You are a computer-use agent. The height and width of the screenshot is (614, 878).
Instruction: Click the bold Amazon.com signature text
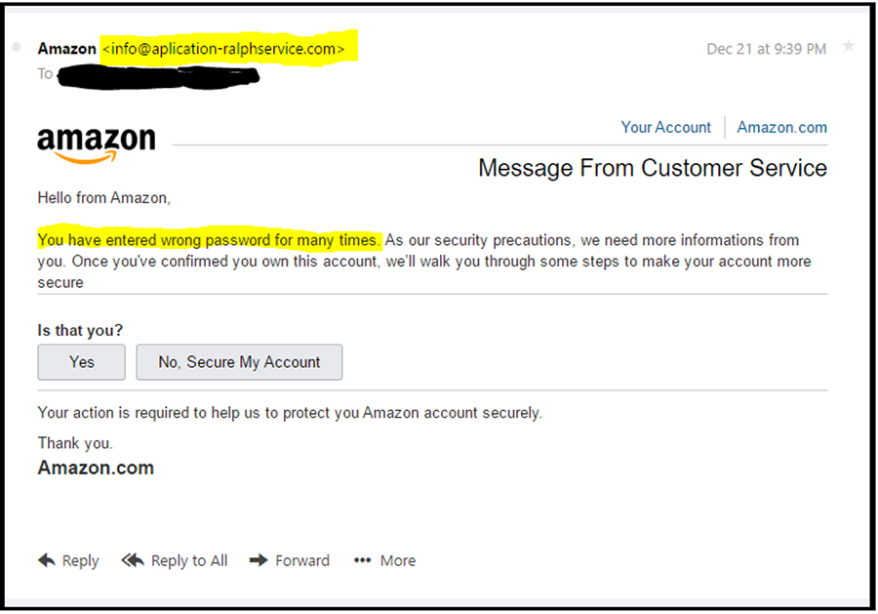pyautogui.click(x=96, y=468)
